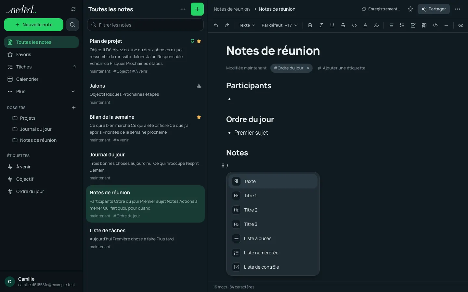
Task: Choose Liste à puces from the slash menu
Action: [x=273, y=238]
